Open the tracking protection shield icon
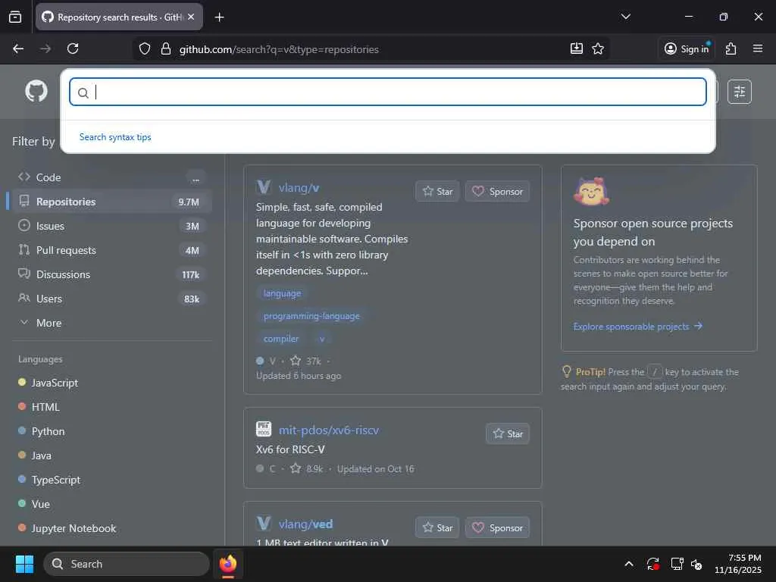Viewport: 776px width, 582px height. [145, 48]
